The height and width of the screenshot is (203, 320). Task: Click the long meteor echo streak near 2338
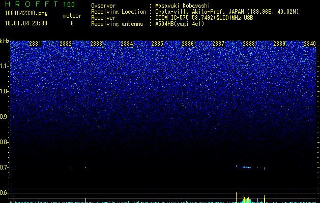point(246,167)
